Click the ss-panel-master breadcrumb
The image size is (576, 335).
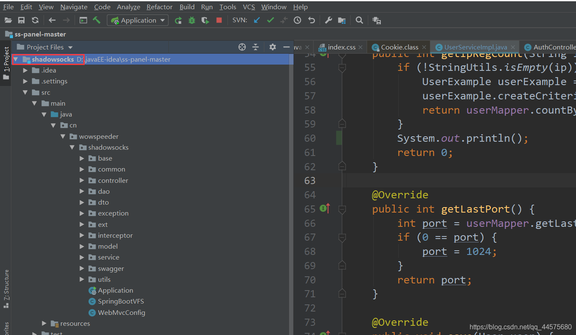(40, 34)
